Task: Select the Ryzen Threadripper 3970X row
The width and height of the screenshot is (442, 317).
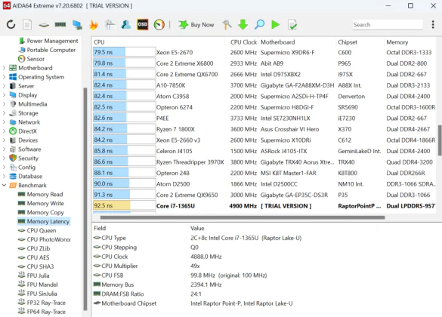Action: coord(264,162)
